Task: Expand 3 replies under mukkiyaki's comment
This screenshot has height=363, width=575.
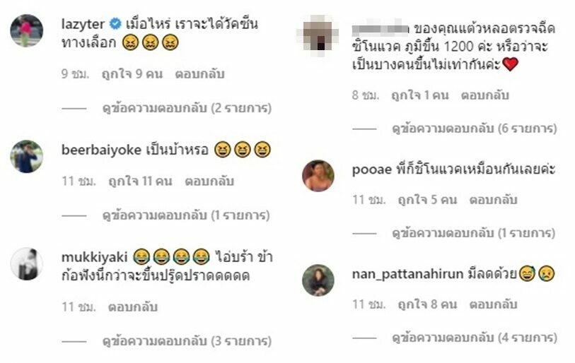Action: click(187, 341)
